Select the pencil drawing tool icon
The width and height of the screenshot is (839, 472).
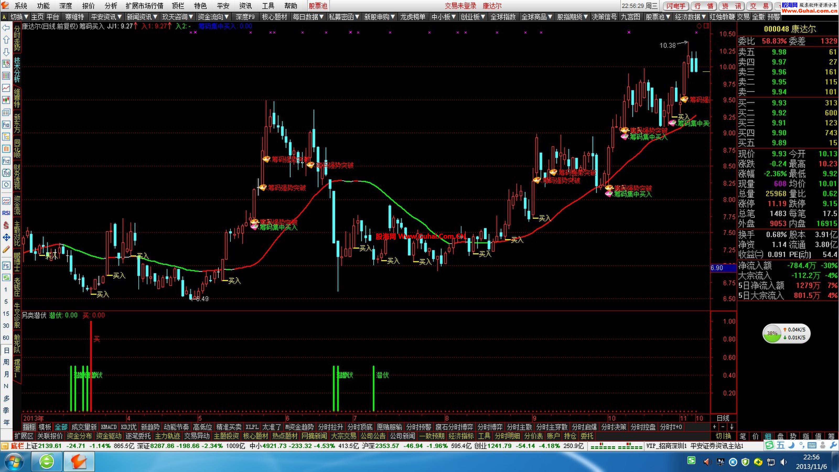[6, 249]
